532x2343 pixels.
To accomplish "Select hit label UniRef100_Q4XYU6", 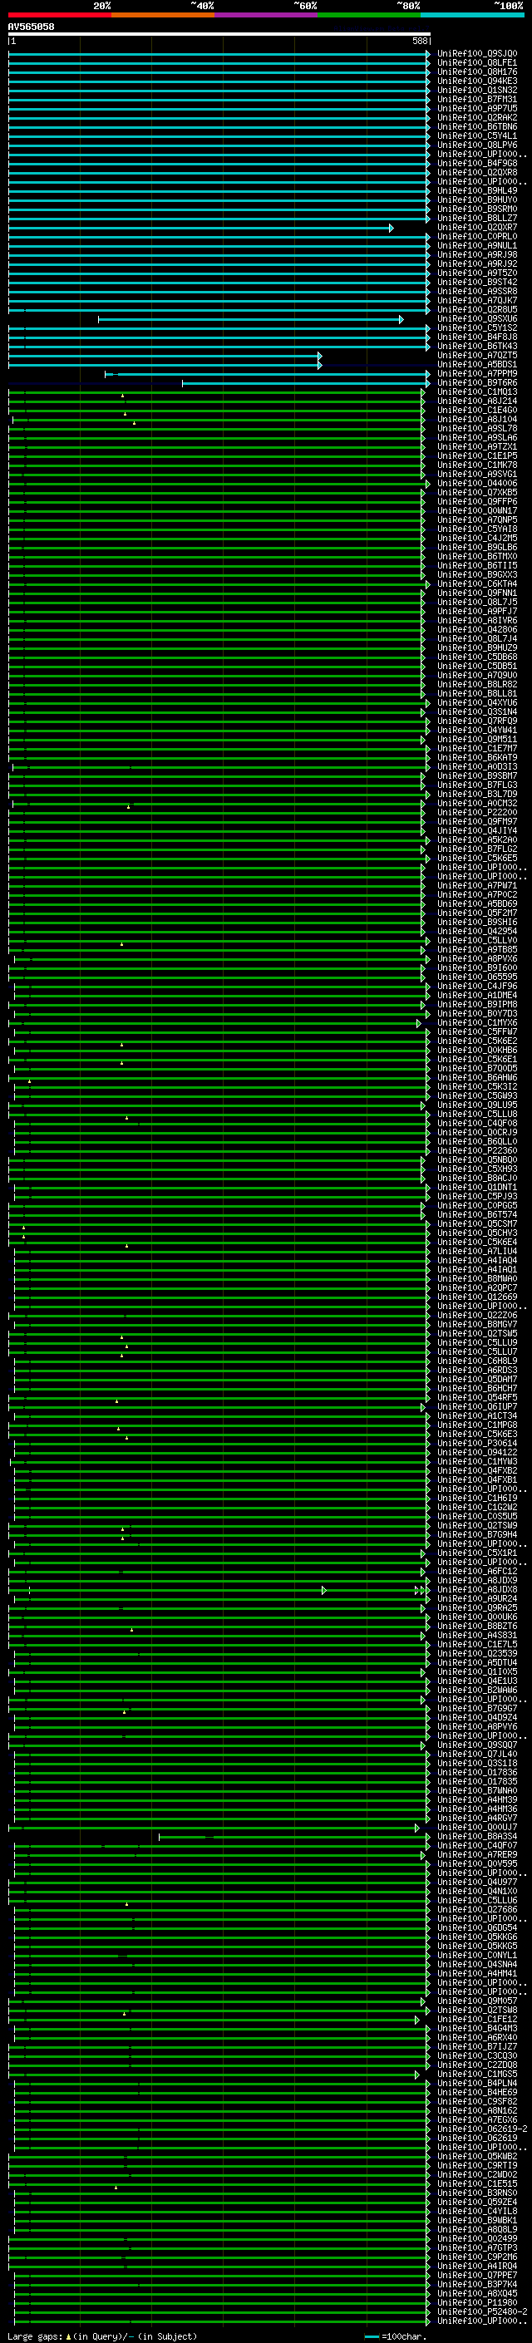I will pos(476,702).
